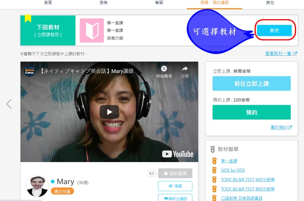Click the pink textbook icon
Screen dimensions: 304x201
pos(92,30)
